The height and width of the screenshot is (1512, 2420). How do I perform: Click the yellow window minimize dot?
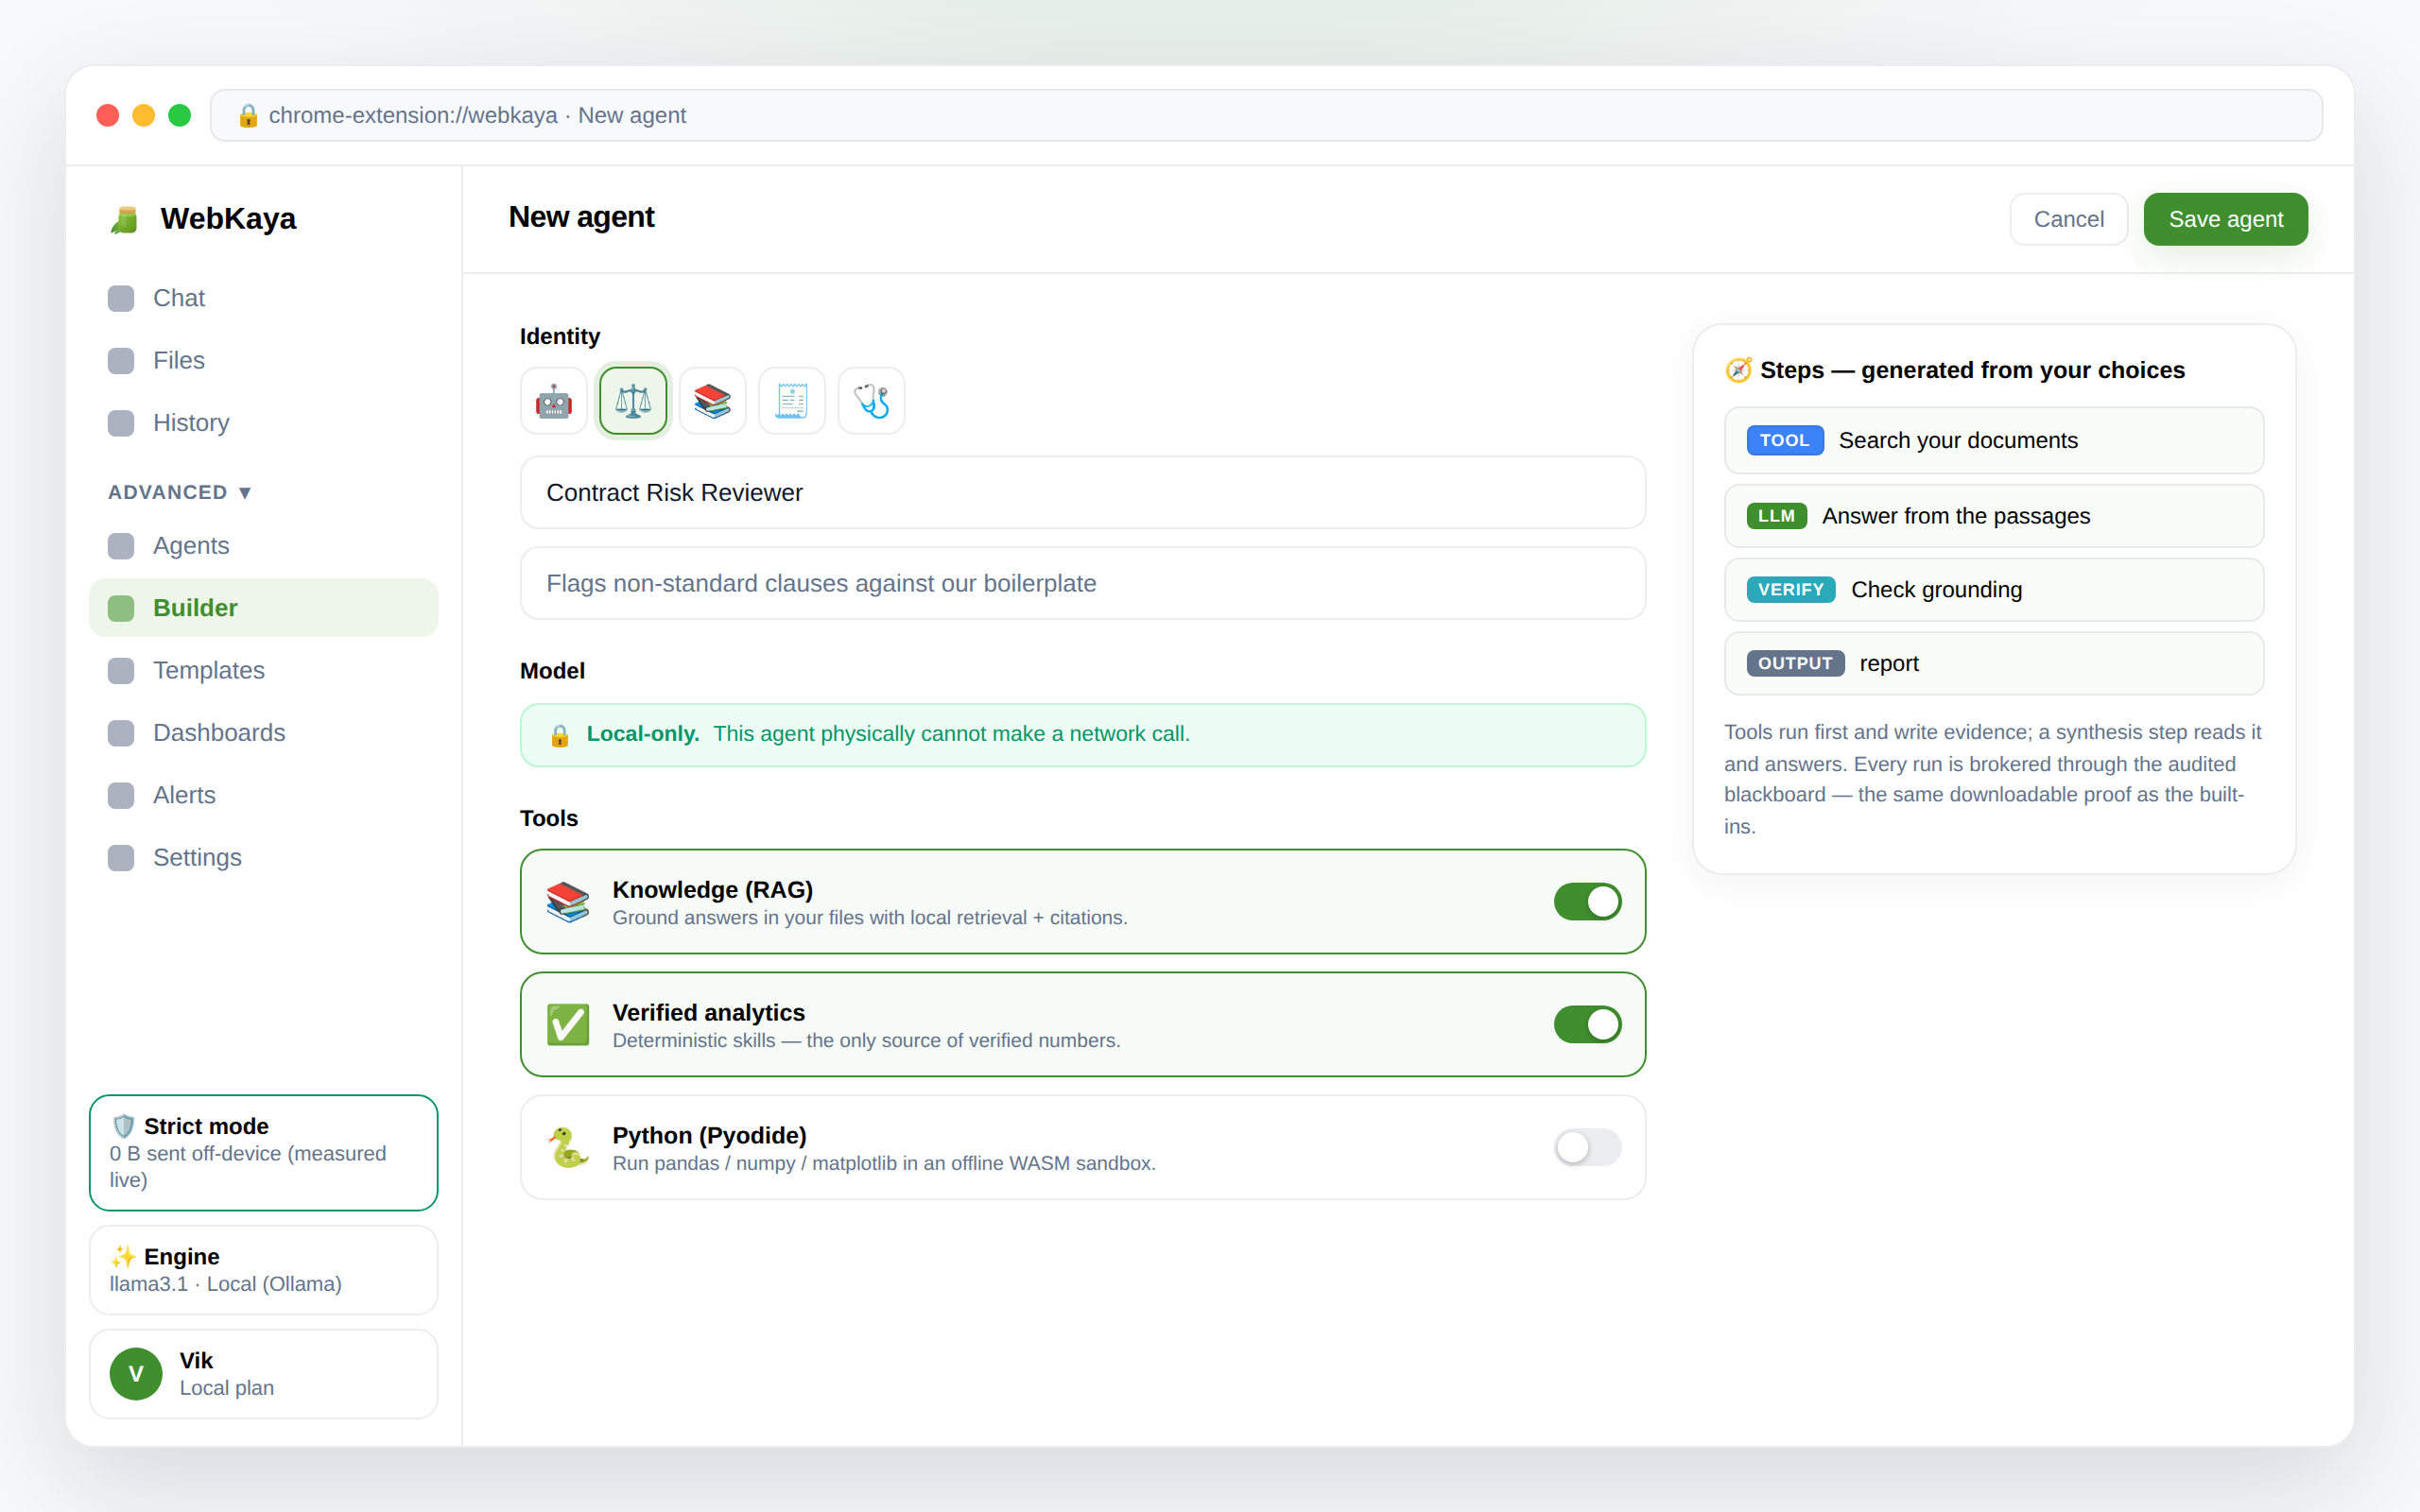pyautogui.click(x=144, y=116)
